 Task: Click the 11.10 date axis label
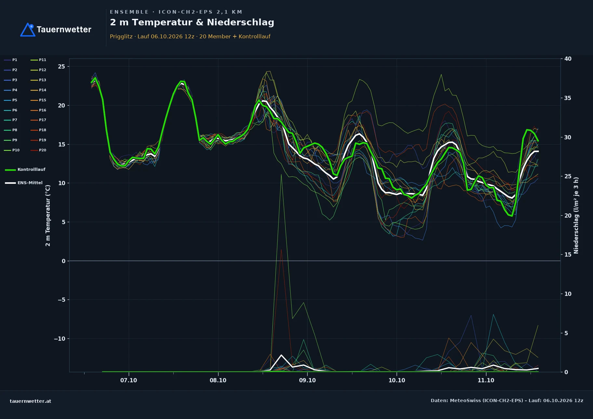(x=486, y=380)
